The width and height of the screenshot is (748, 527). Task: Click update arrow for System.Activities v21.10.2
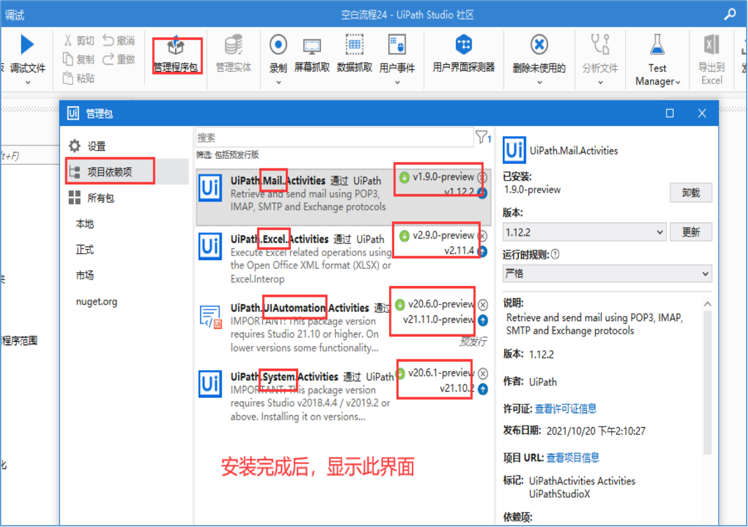coord(483,389)
